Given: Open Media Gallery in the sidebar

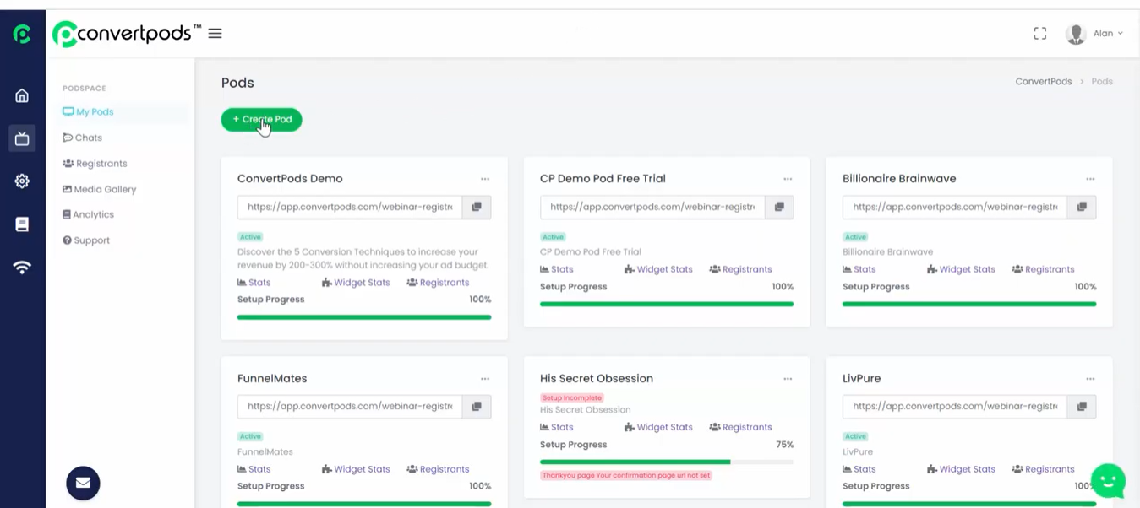Looking at the screenshot, I should pos(99,189).
